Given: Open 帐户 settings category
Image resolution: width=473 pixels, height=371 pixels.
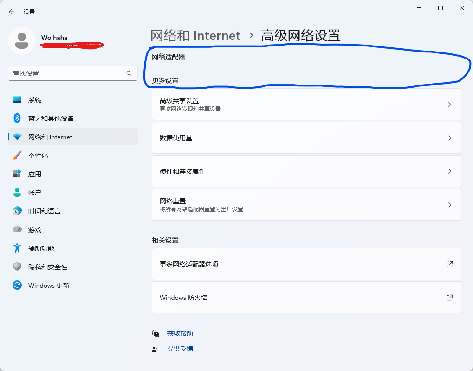Looking at the screenshot, I should pyautogui.click(x=73, y=192).
